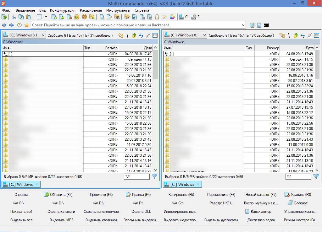Click Правка (F4) button
Screen dimensions: 322x232
[138, 195]
